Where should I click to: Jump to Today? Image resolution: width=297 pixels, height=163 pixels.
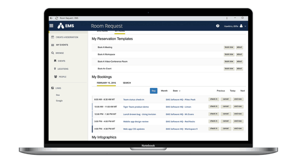coord(233,91)
